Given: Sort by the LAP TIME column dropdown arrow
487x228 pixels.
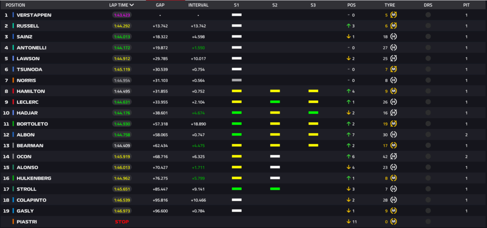Looking at the screenshot, I should tap(132, 5).
